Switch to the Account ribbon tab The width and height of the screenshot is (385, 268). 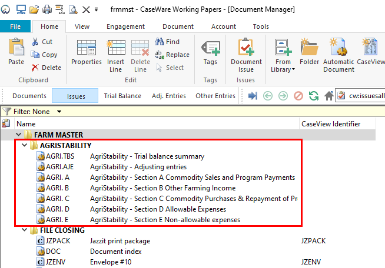224,26
